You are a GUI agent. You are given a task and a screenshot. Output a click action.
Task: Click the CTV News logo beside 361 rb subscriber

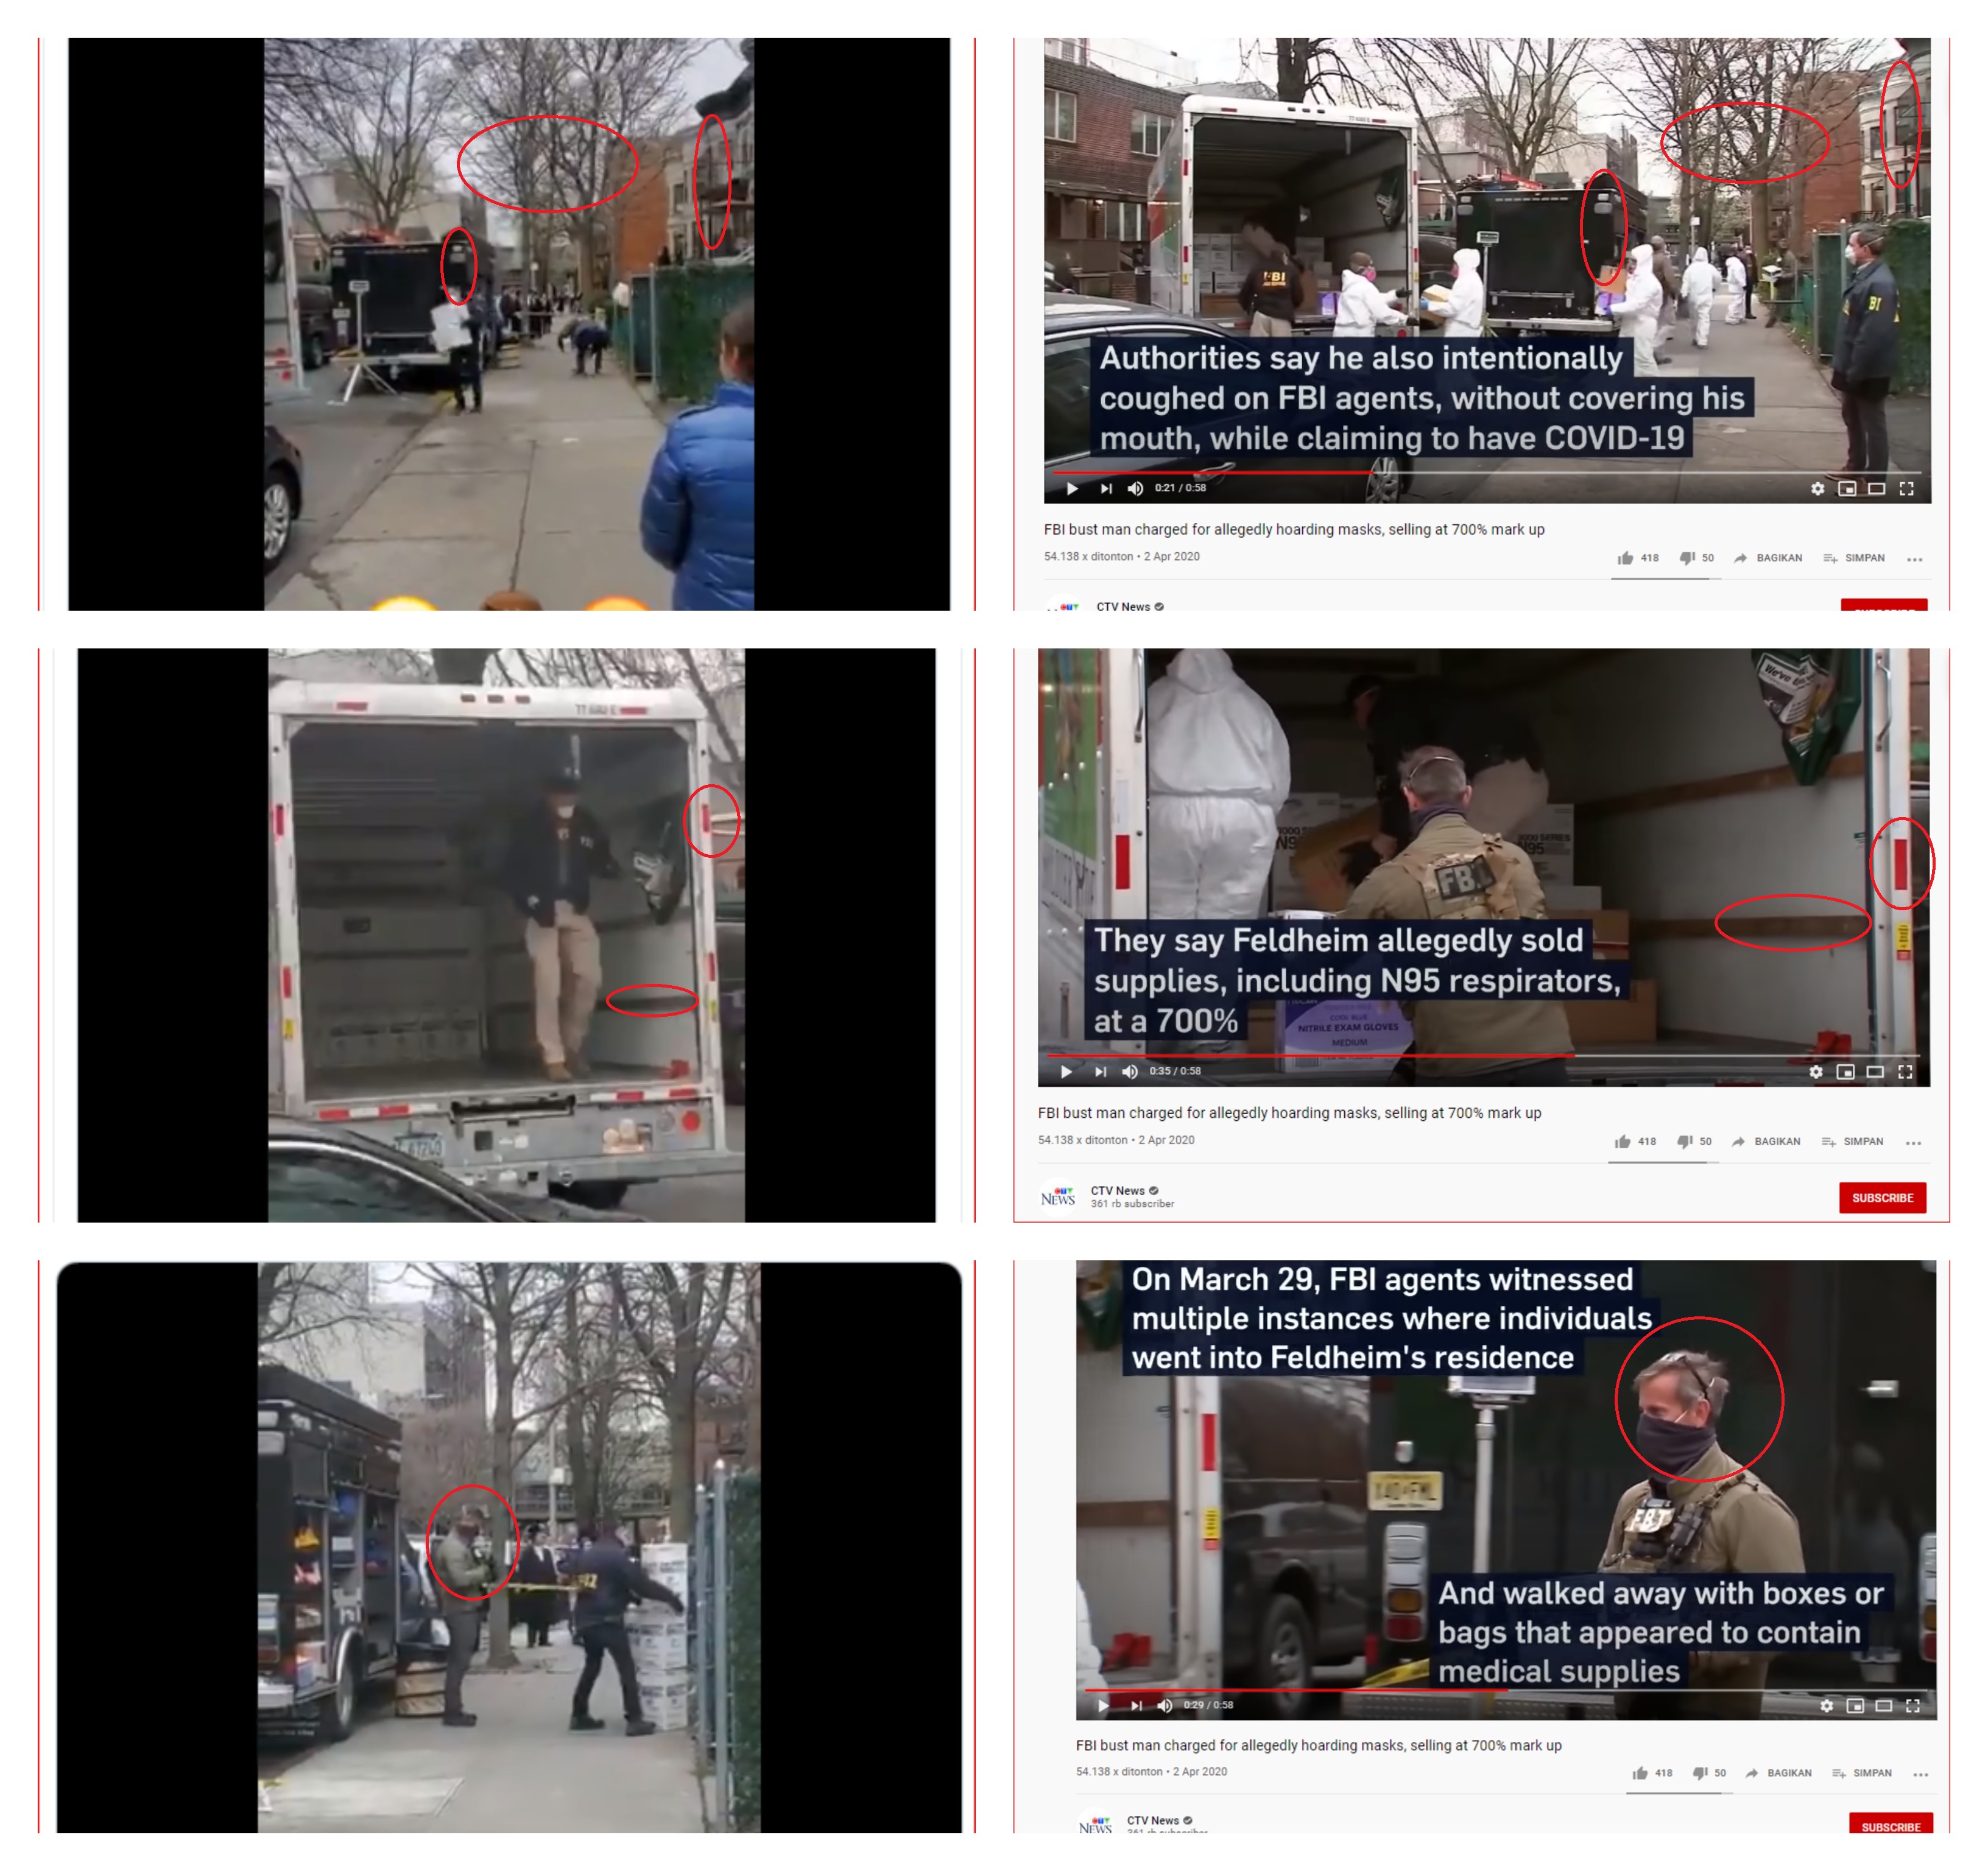pos(1058,1198)
